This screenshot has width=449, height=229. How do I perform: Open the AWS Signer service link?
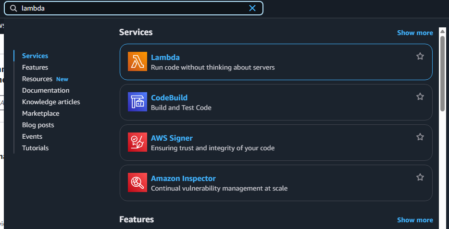(172, 138)
